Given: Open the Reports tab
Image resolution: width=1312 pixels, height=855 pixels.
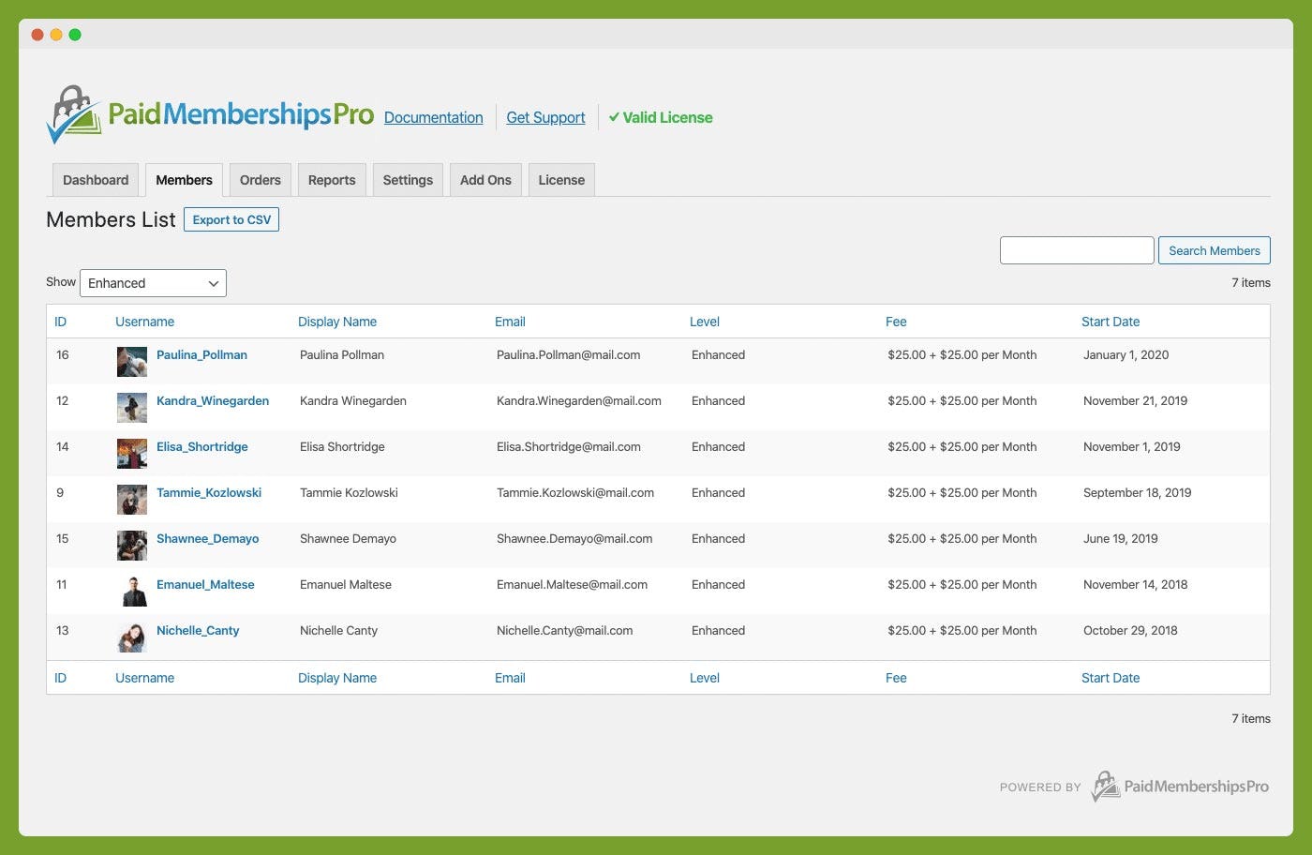Looking at the screenshot, I should 331,179.
